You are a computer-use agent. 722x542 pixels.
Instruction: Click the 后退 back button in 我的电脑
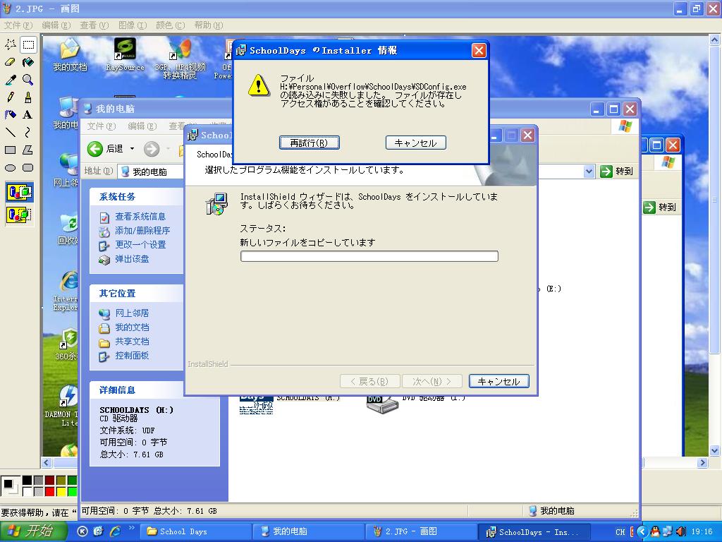pyautogui.click(x=106, y=149)
